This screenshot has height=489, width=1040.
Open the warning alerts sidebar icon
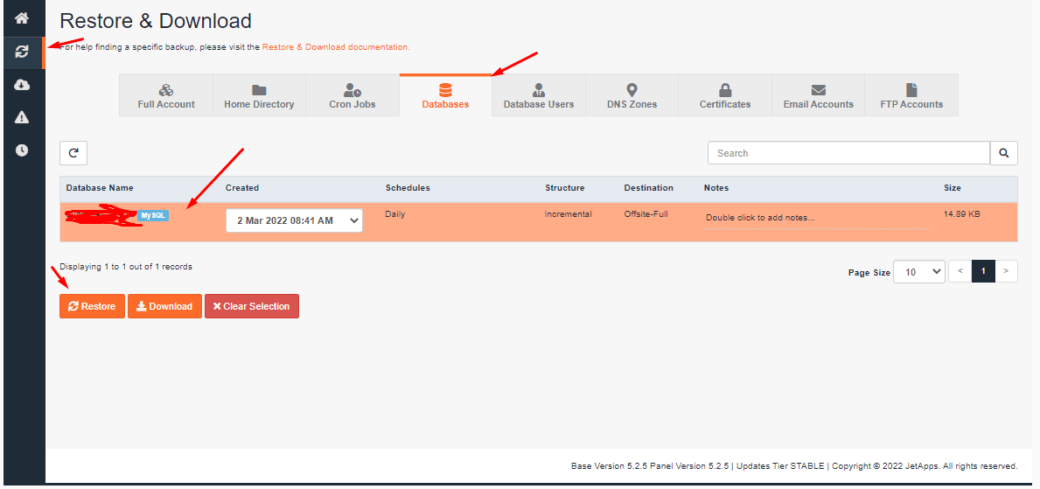click(22, 117)
